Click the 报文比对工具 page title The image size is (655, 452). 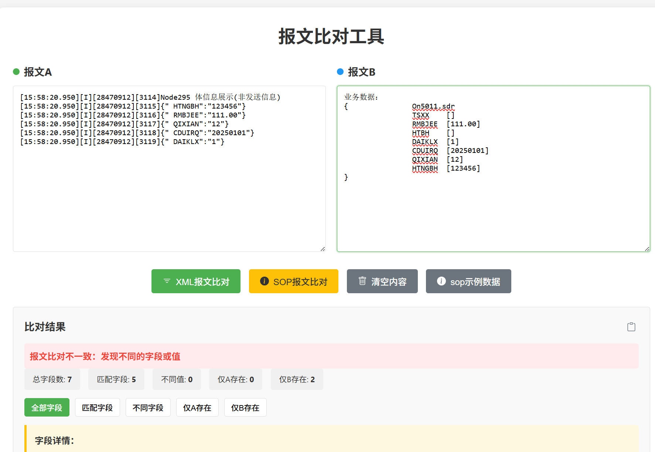coord(331,37)
